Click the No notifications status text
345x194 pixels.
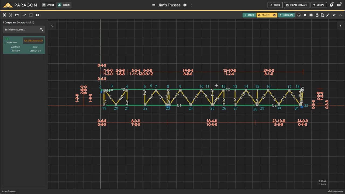9,191
